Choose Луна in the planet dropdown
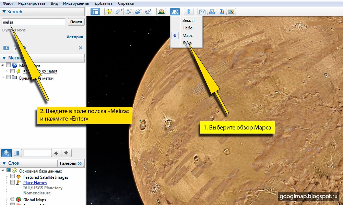 pyautogui.click(x=187, y=43)
